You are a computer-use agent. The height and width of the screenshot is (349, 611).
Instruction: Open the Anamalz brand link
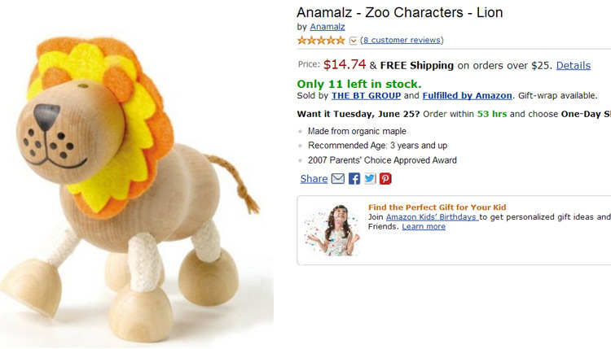(327, 27)
